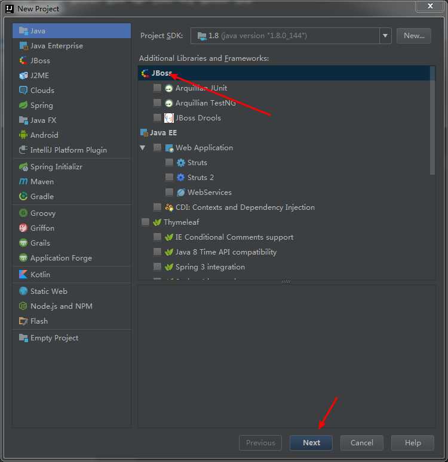This screenshot has height=462, width=448.
Task: Open the Project SDK dropdown arrow
Action: (x=385, y=36)
